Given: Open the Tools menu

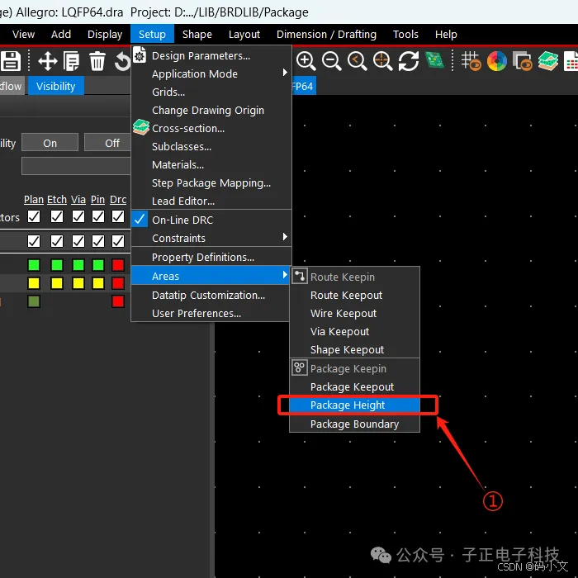Looking at the screenshot, I should pos(406,35).
